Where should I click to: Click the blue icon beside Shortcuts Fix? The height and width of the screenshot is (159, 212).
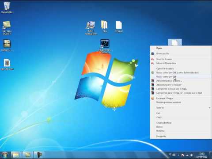click(x=153, y=53)
